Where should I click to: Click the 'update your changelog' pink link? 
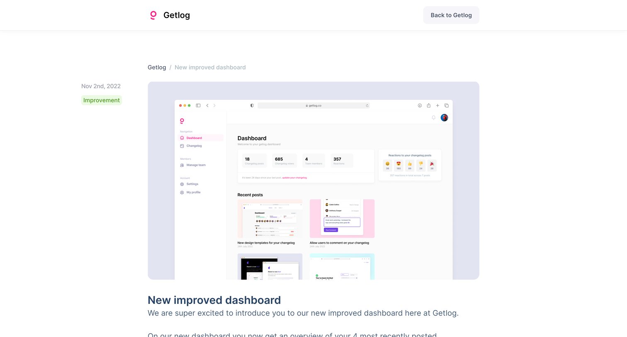pos(294,178)
